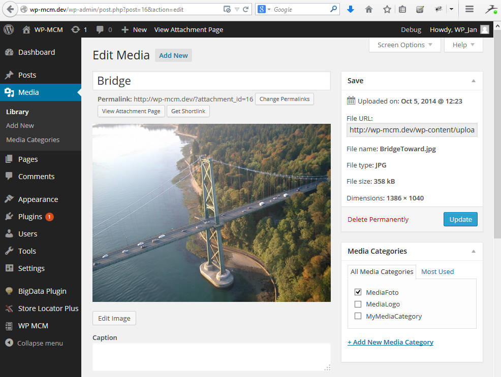Click the Bridge title input field
The height and width of the screenshot is (377, 501).
tap(211, 81)
